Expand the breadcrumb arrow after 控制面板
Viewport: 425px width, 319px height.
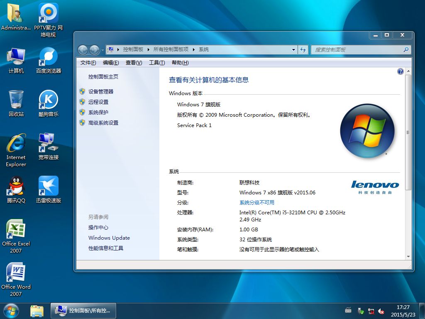tap(148, 49)
